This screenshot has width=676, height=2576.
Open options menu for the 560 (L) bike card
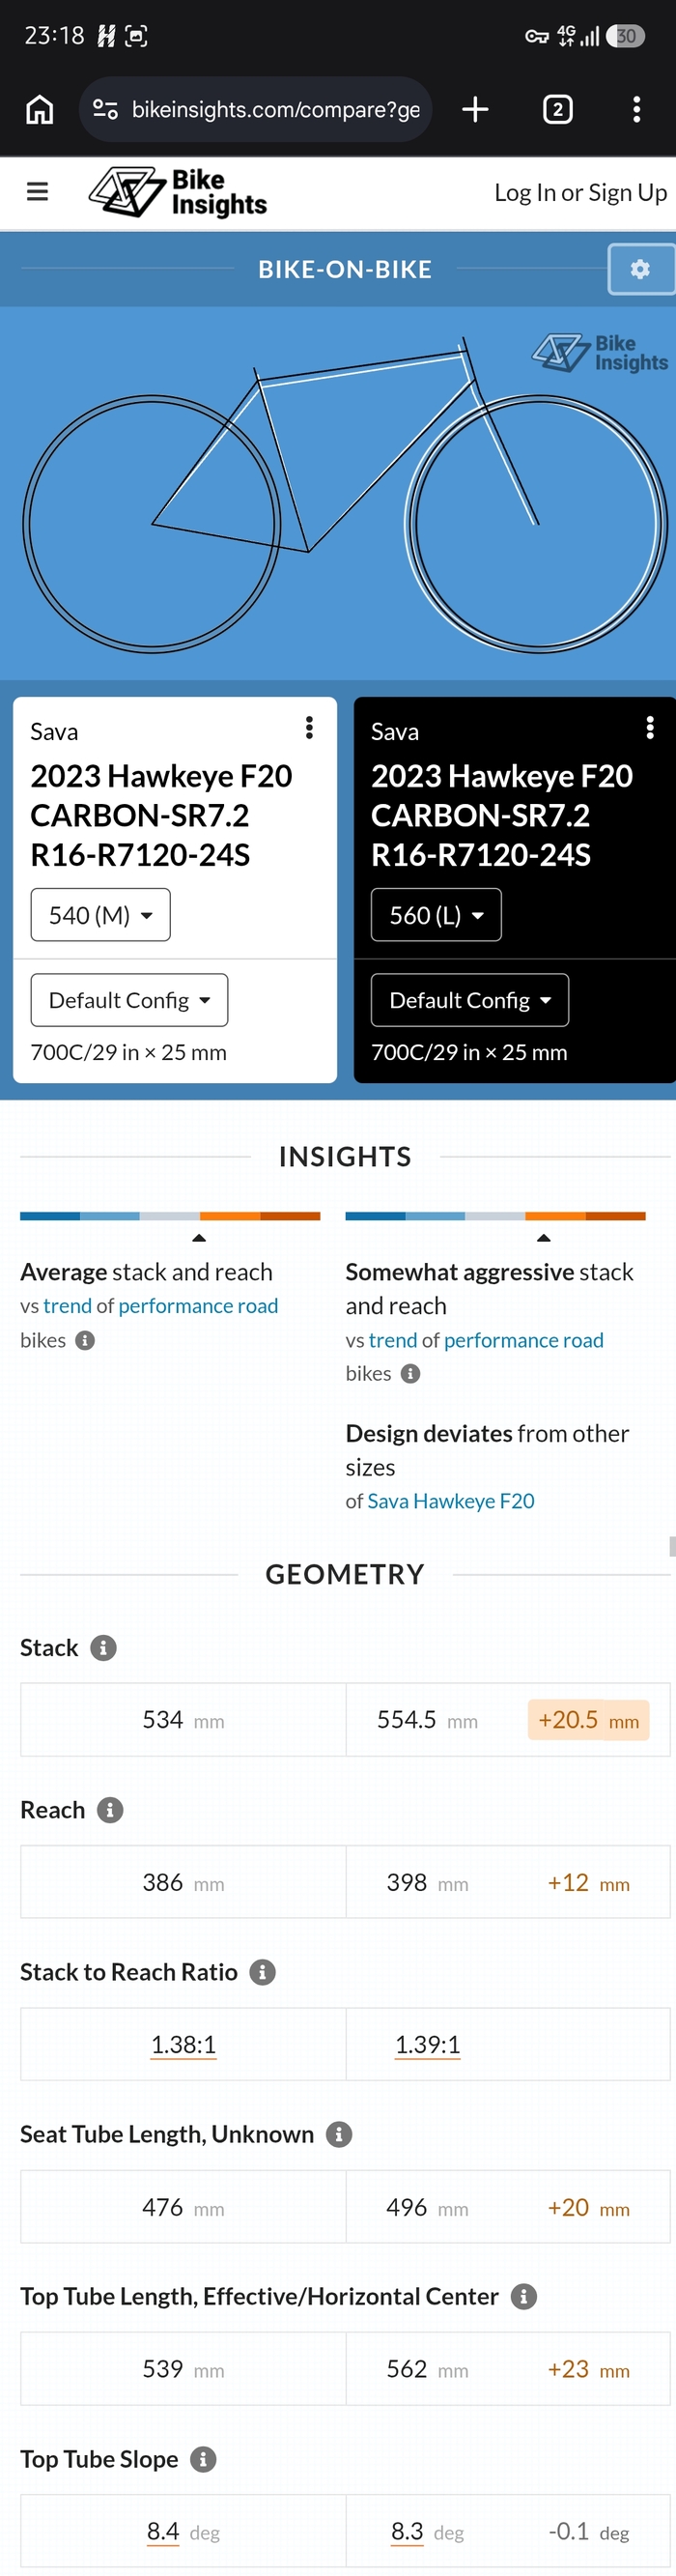[x=650, y=727]
